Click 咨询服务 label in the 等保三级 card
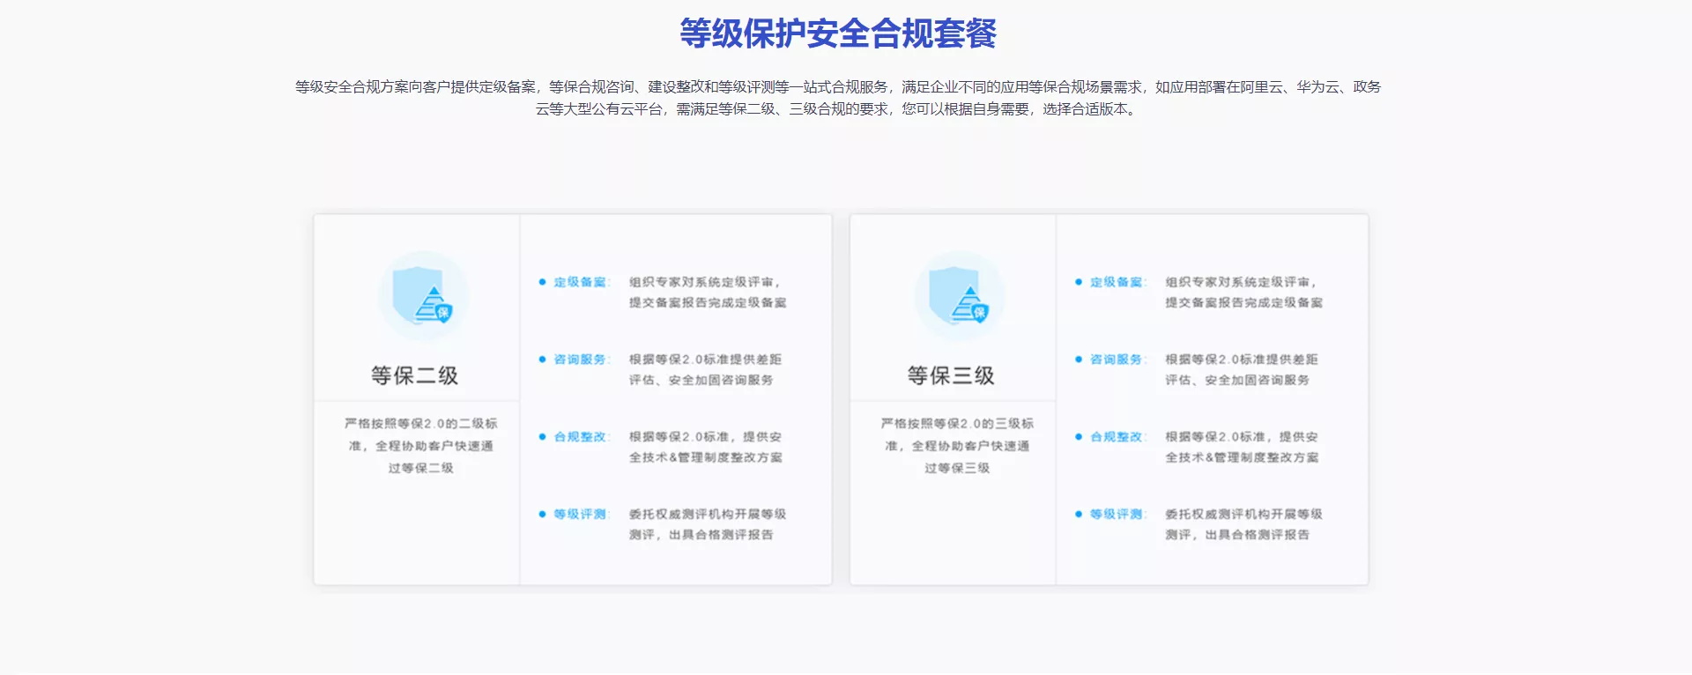This screenshot has width=1692, height=675. click(1117, 360)
